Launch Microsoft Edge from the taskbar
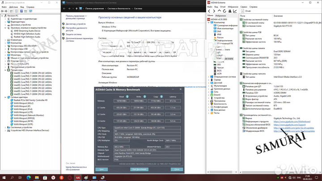This screenshot has height=181, width=322. pos(29,177)
